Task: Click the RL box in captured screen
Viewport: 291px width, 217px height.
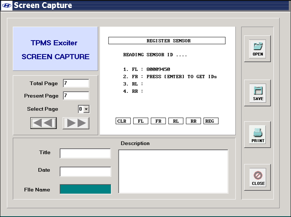Action: [x=176, y=121]
